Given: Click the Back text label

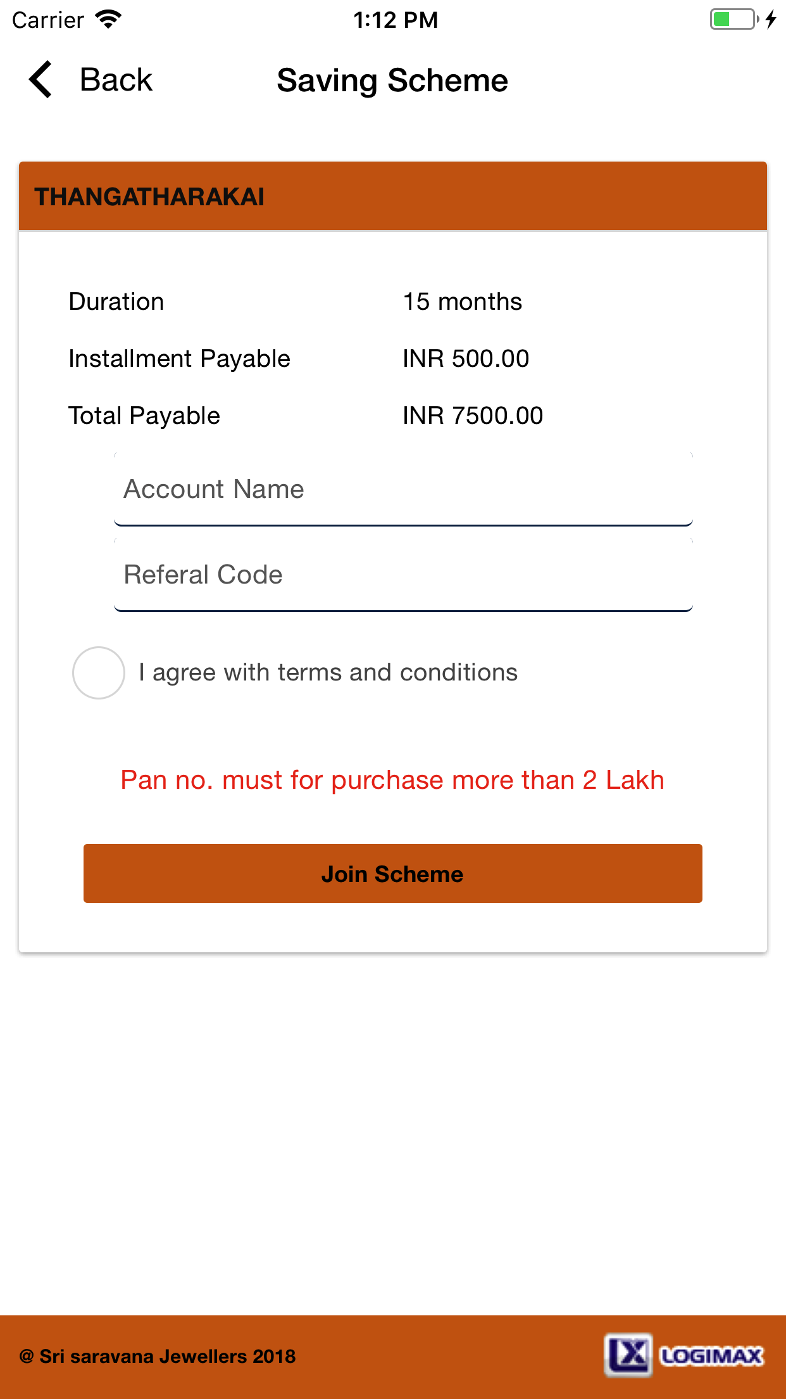Looking at the screenshot, I should 116,80.
